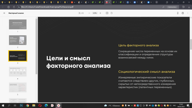The image size is (192, 108).
Task: Open Task View on the taskbar
Action: coord(15,105)
